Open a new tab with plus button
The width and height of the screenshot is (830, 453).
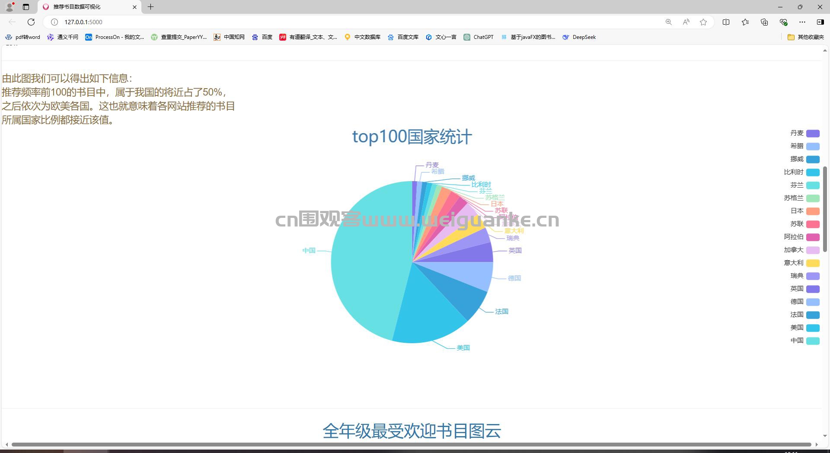point(150,7)
